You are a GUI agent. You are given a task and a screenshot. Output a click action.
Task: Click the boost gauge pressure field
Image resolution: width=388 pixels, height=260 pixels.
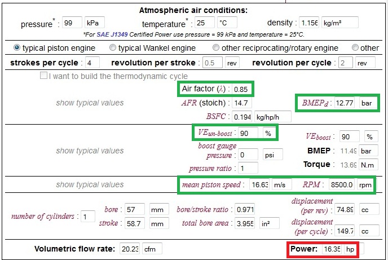coord(248,155)
